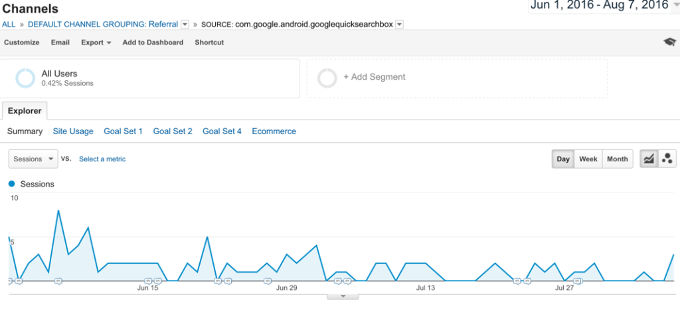The image size is (680, 312).
Task: Switch to the Site Usage tab
Action: point(73,131)
